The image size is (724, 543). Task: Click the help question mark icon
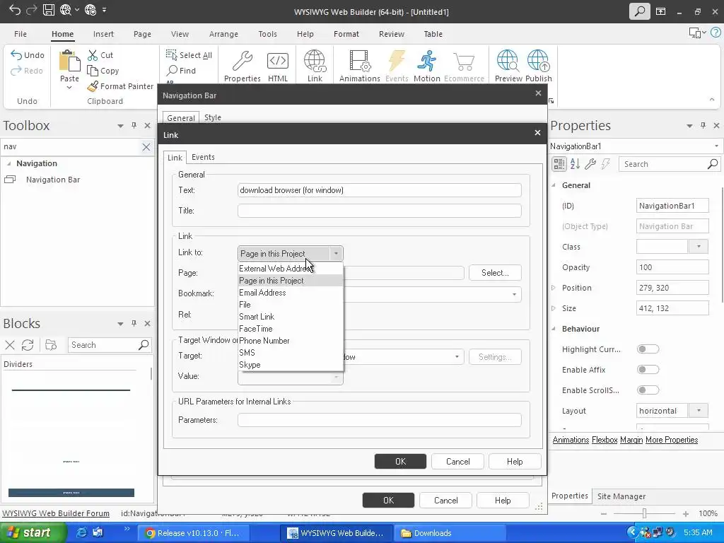click(716, 33)
